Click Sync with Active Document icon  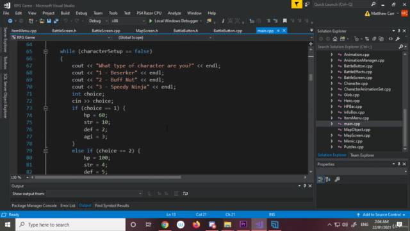[x=367, y=39]
